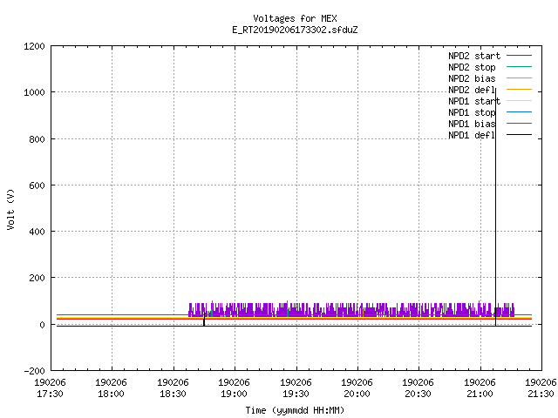558x418 pixels.
Task: Click the 'Time (yymmdd HH:MM)' x-axis title
Action: tap(295, 410)
